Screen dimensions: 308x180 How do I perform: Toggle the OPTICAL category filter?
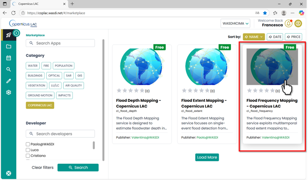coord(54,76)
